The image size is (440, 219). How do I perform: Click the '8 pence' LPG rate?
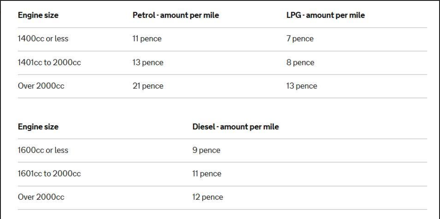point(300,63)
